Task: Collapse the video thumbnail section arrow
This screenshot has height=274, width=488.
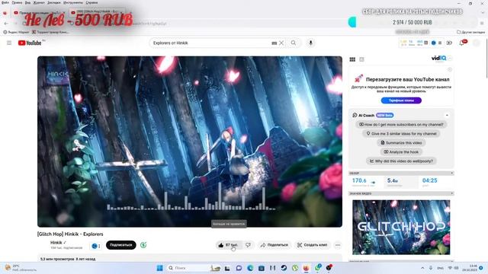Action: 452,193
